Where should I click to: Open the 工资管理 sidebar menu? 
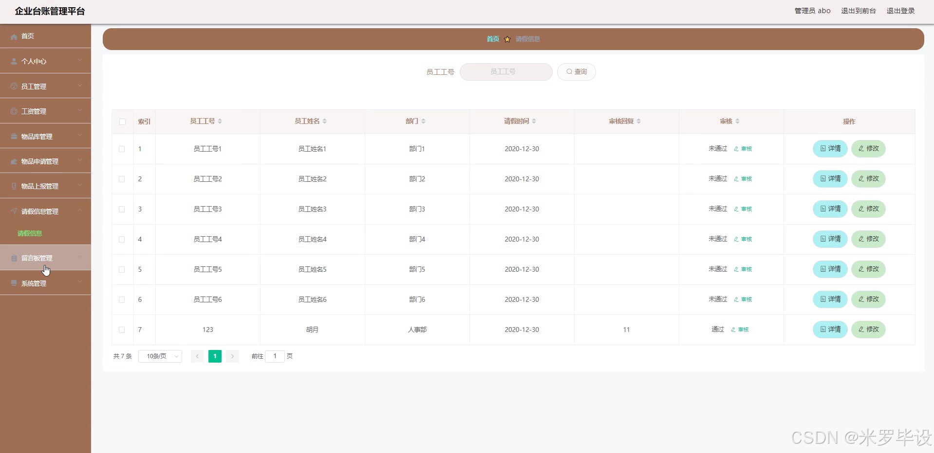coord(45,111)
